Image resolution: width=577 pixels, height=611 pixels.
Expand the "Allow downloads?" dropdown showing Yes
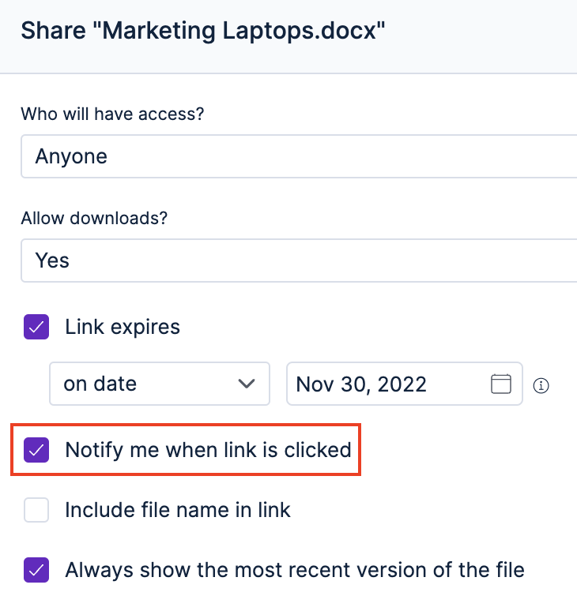coord(299,261)
